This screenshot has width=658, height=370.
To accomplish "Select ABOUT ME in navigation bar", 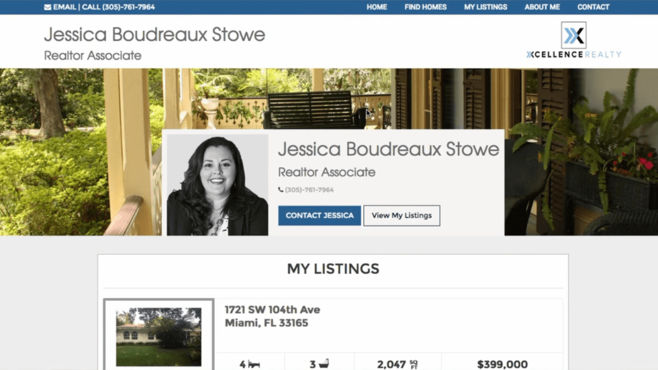I will click(x=543, y=7).
